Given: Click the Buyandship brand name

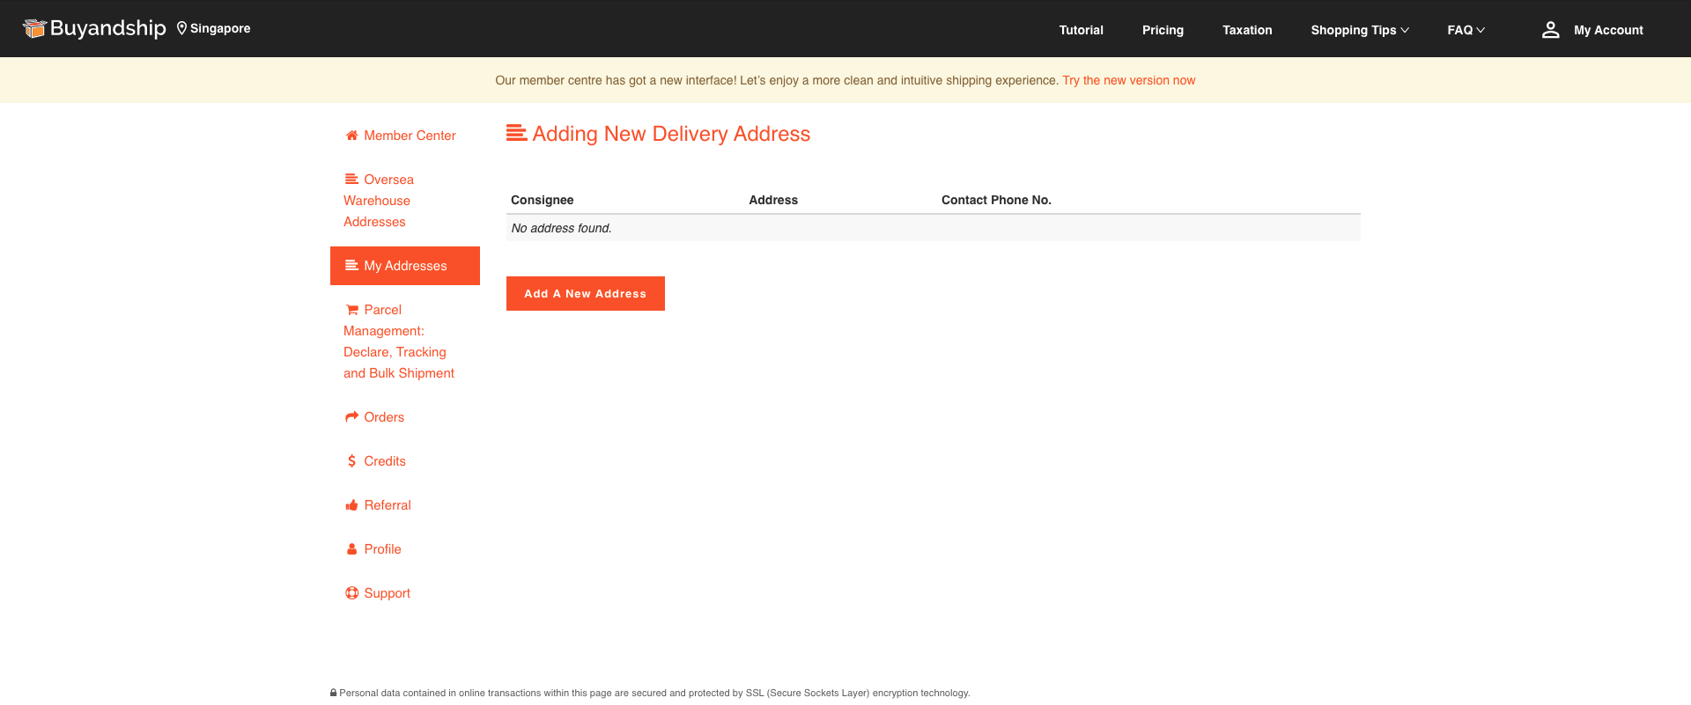Looking at the screenshot, I should [107, 28].
